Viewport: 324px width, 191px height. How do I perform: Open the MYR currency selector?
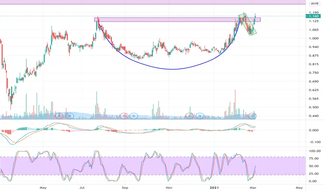315,3
